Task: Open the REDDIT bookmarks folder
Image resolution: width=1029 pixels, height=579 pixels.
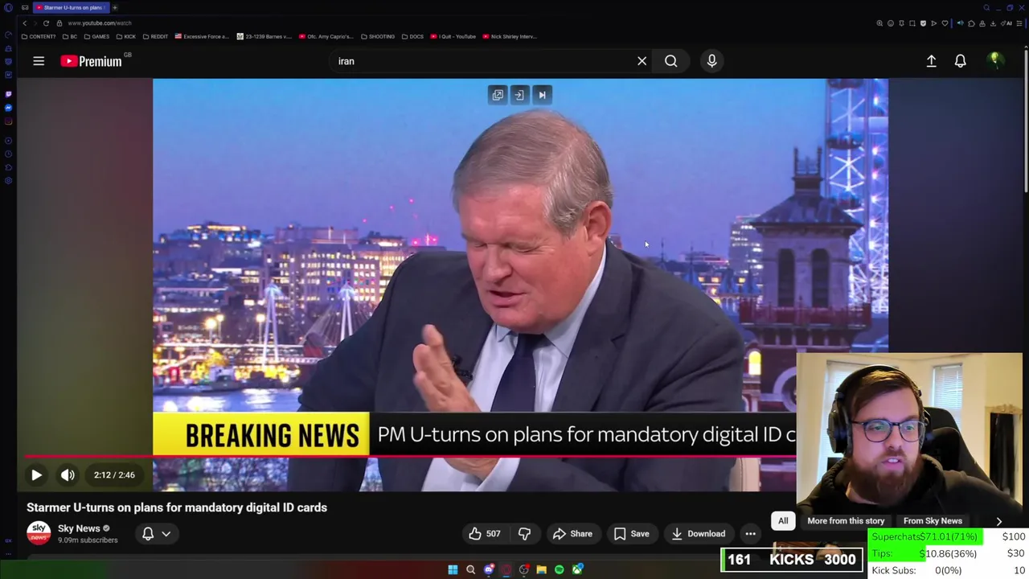Action: (155, 36)
